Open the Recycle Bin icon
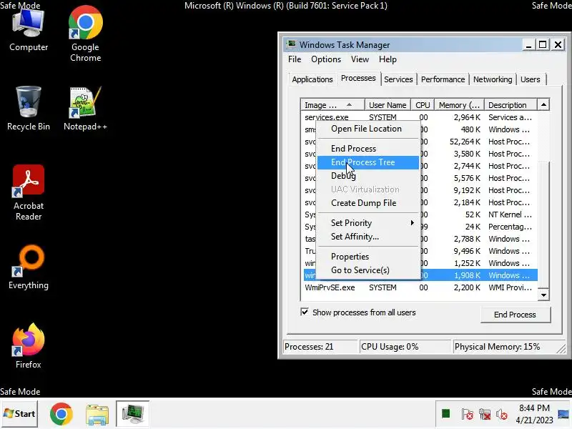The width and height of the screenshot is (572, 429). tap(29, 108)
